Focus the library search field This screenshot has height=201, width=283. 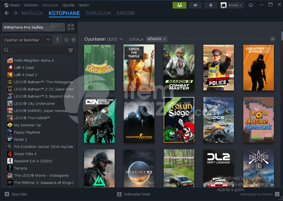[38, 50]
